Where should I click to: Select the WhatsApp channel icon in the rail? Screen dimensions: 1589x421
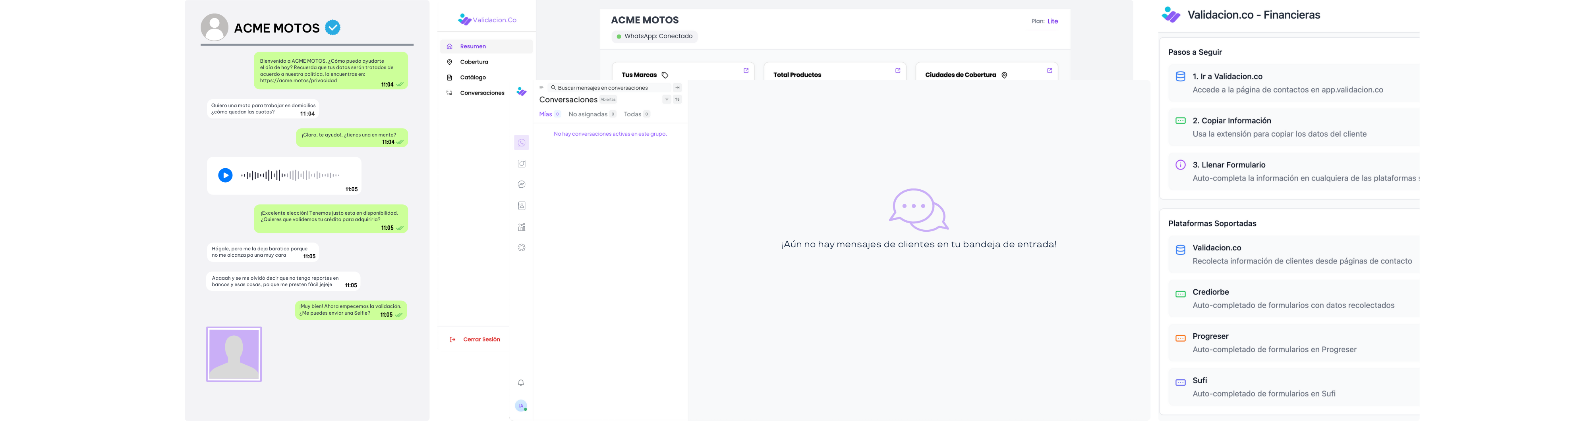click(521, 142)
